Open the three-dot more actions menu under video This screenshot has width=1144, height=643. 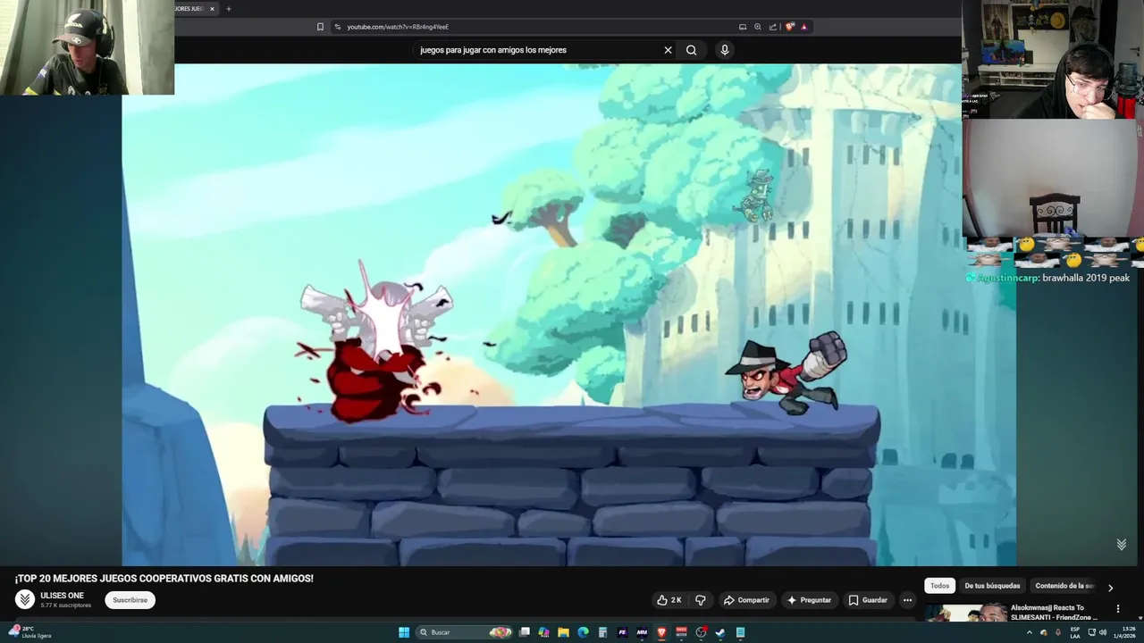coord(907,600)
